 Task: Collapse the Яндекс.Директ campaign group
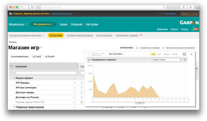[14, 78]
